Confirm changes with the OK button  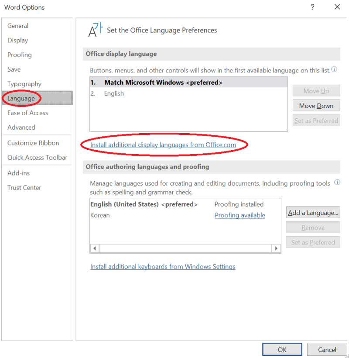(282, 349)
